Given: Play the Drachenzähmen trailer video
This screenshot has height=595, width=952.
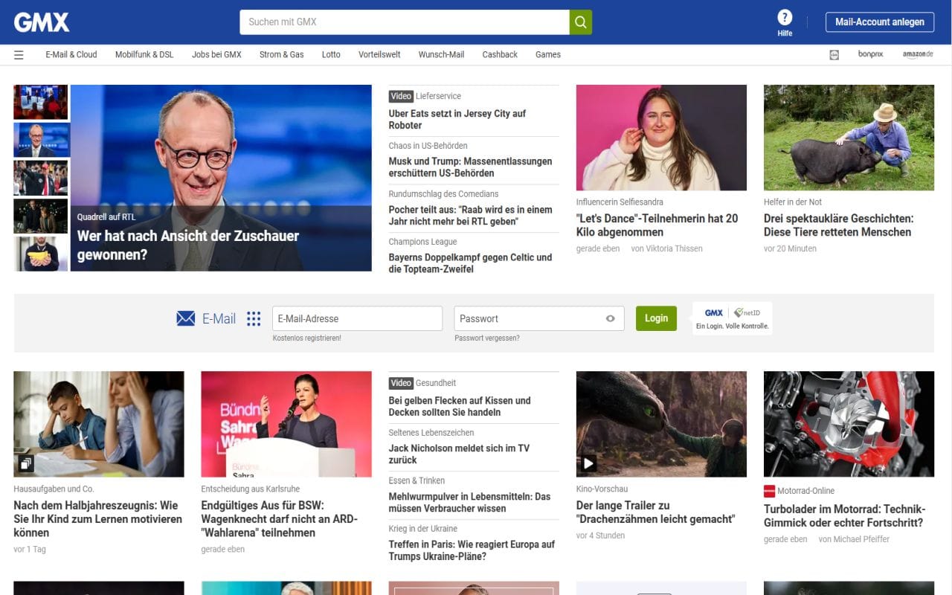Looking at the screenshot, I should (588, 463).
